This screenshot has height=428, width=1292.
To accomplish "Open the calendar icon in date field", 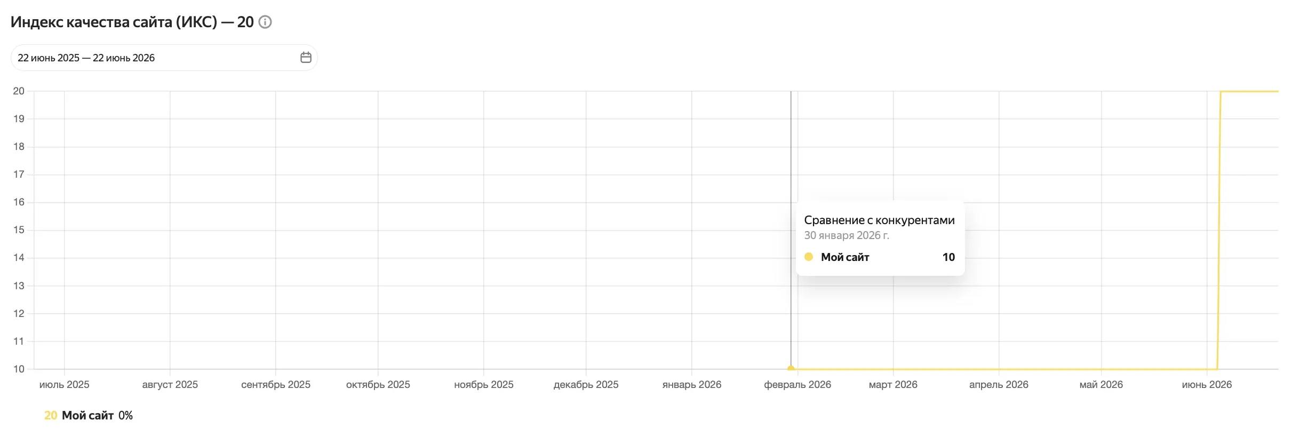I will (x=306, y=58).
